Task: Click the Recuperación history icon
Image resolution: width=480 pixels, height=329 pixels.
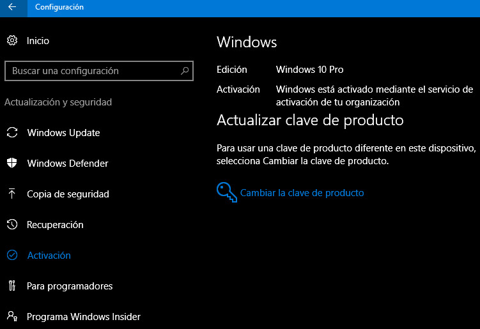Action: (x=12, y=225)
